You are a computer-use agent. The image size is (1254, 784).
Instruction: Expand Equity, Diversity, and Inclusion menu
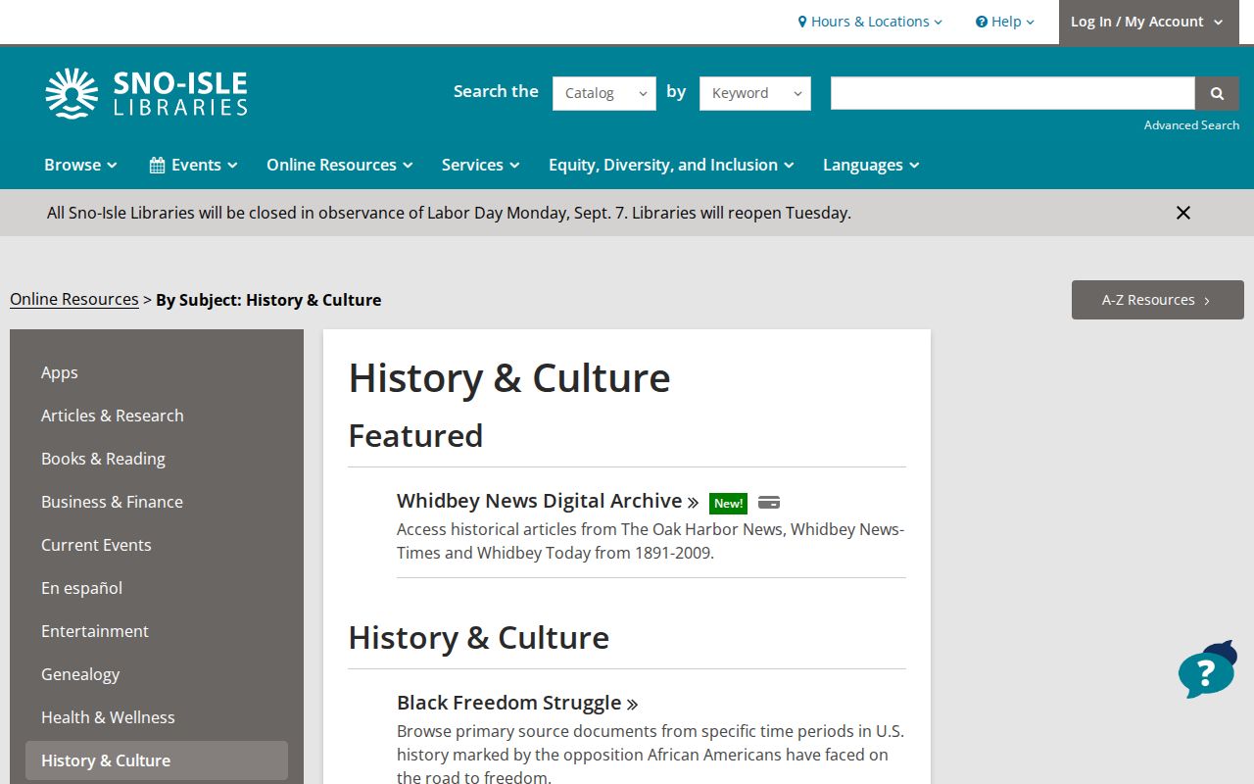click(x=671, y=165)
